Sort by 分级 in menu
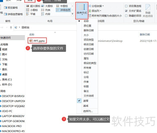157x133 pixels. (x=86, y=77)
